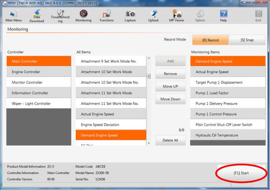Open the Main Menu icon
Screen dimensions: 270x190
pos(13,16)
